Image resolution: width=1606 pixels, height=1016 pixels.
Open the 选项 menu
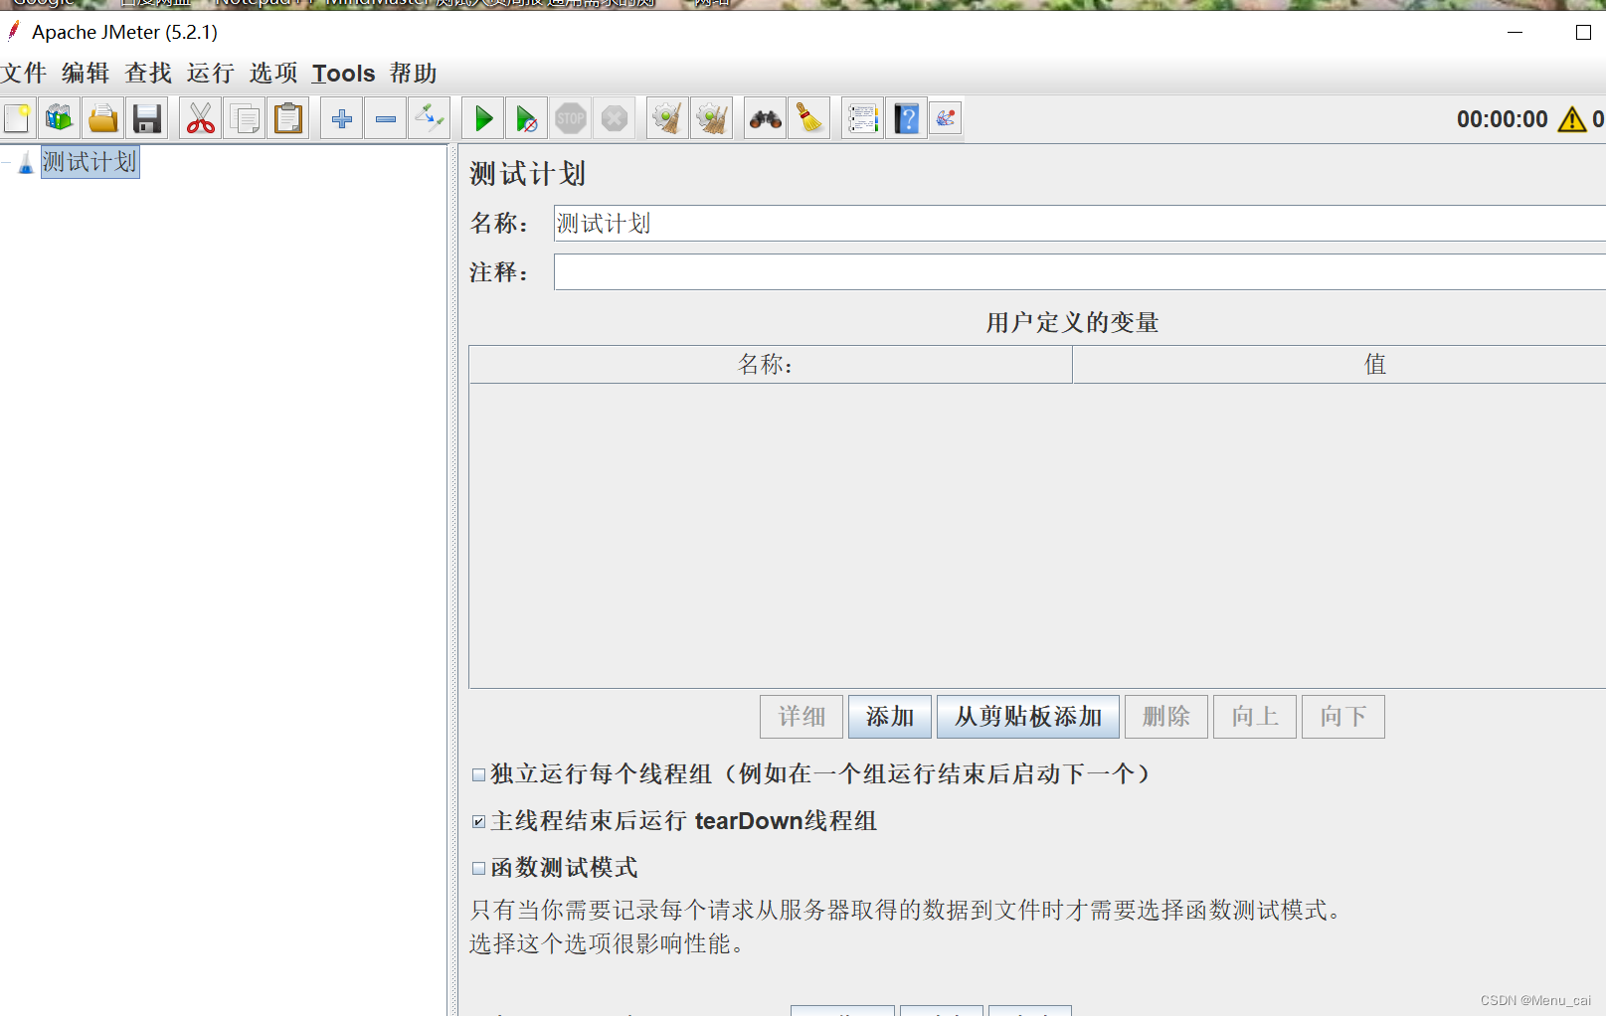273,74
